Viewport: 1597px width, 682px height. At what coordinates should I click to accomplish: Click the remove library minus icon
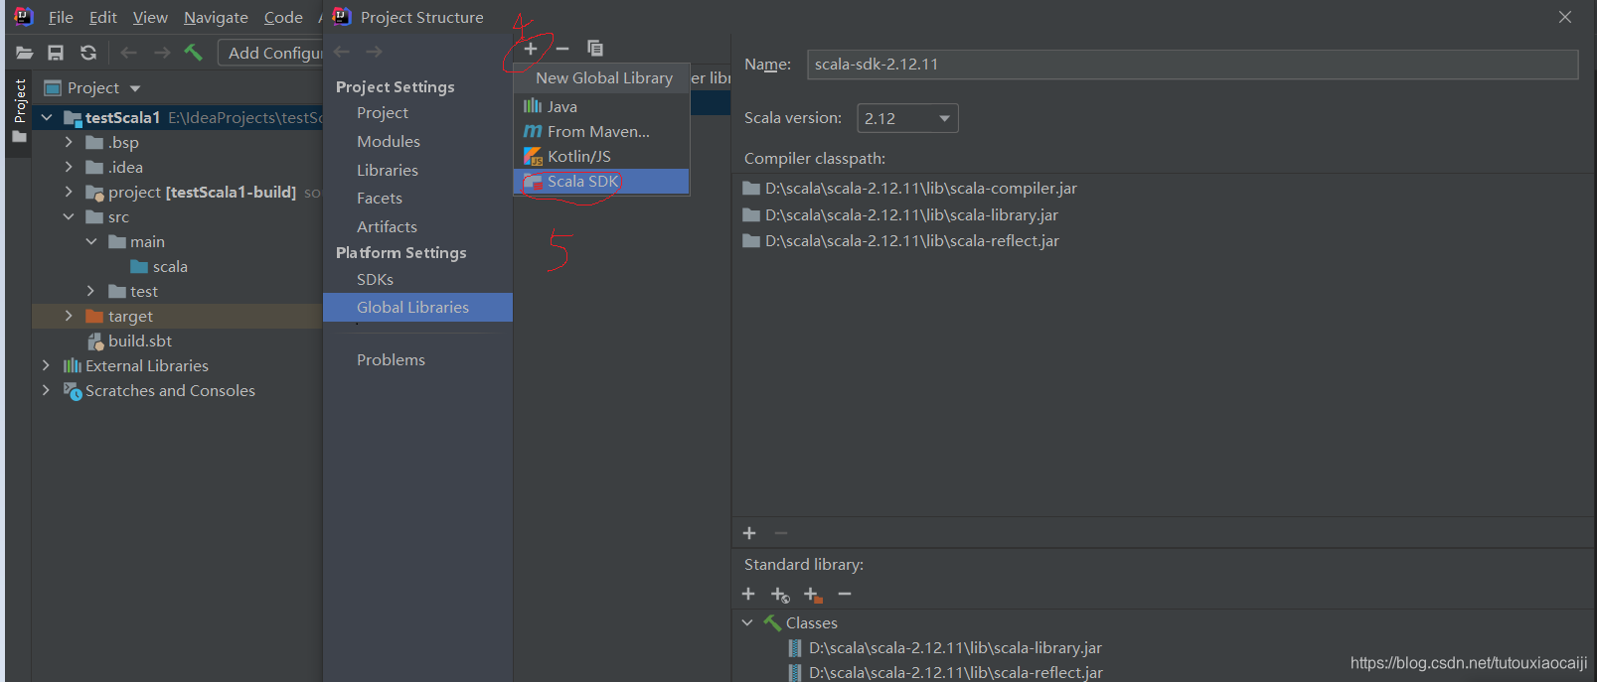coord(562,49)
